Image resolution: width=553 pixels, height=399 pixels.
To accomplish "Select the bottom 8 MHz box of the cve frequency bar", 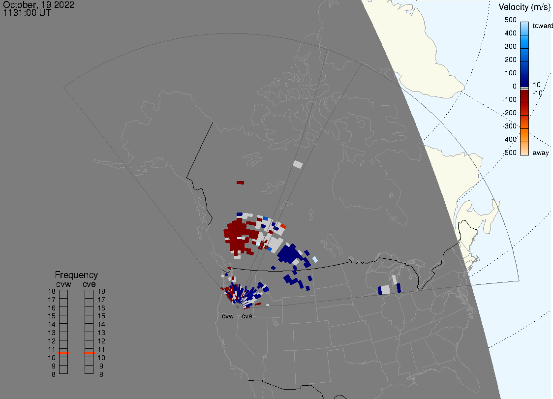I will tap(89, 369).
